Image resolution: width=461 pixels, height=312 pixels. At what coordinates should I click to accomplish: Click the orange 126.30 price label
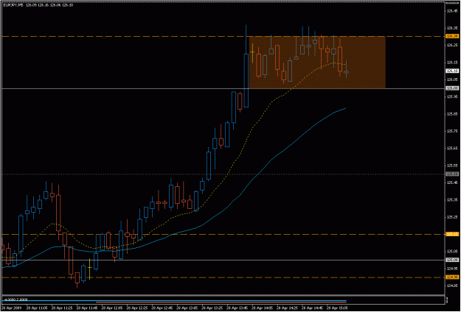click(453, 36)
